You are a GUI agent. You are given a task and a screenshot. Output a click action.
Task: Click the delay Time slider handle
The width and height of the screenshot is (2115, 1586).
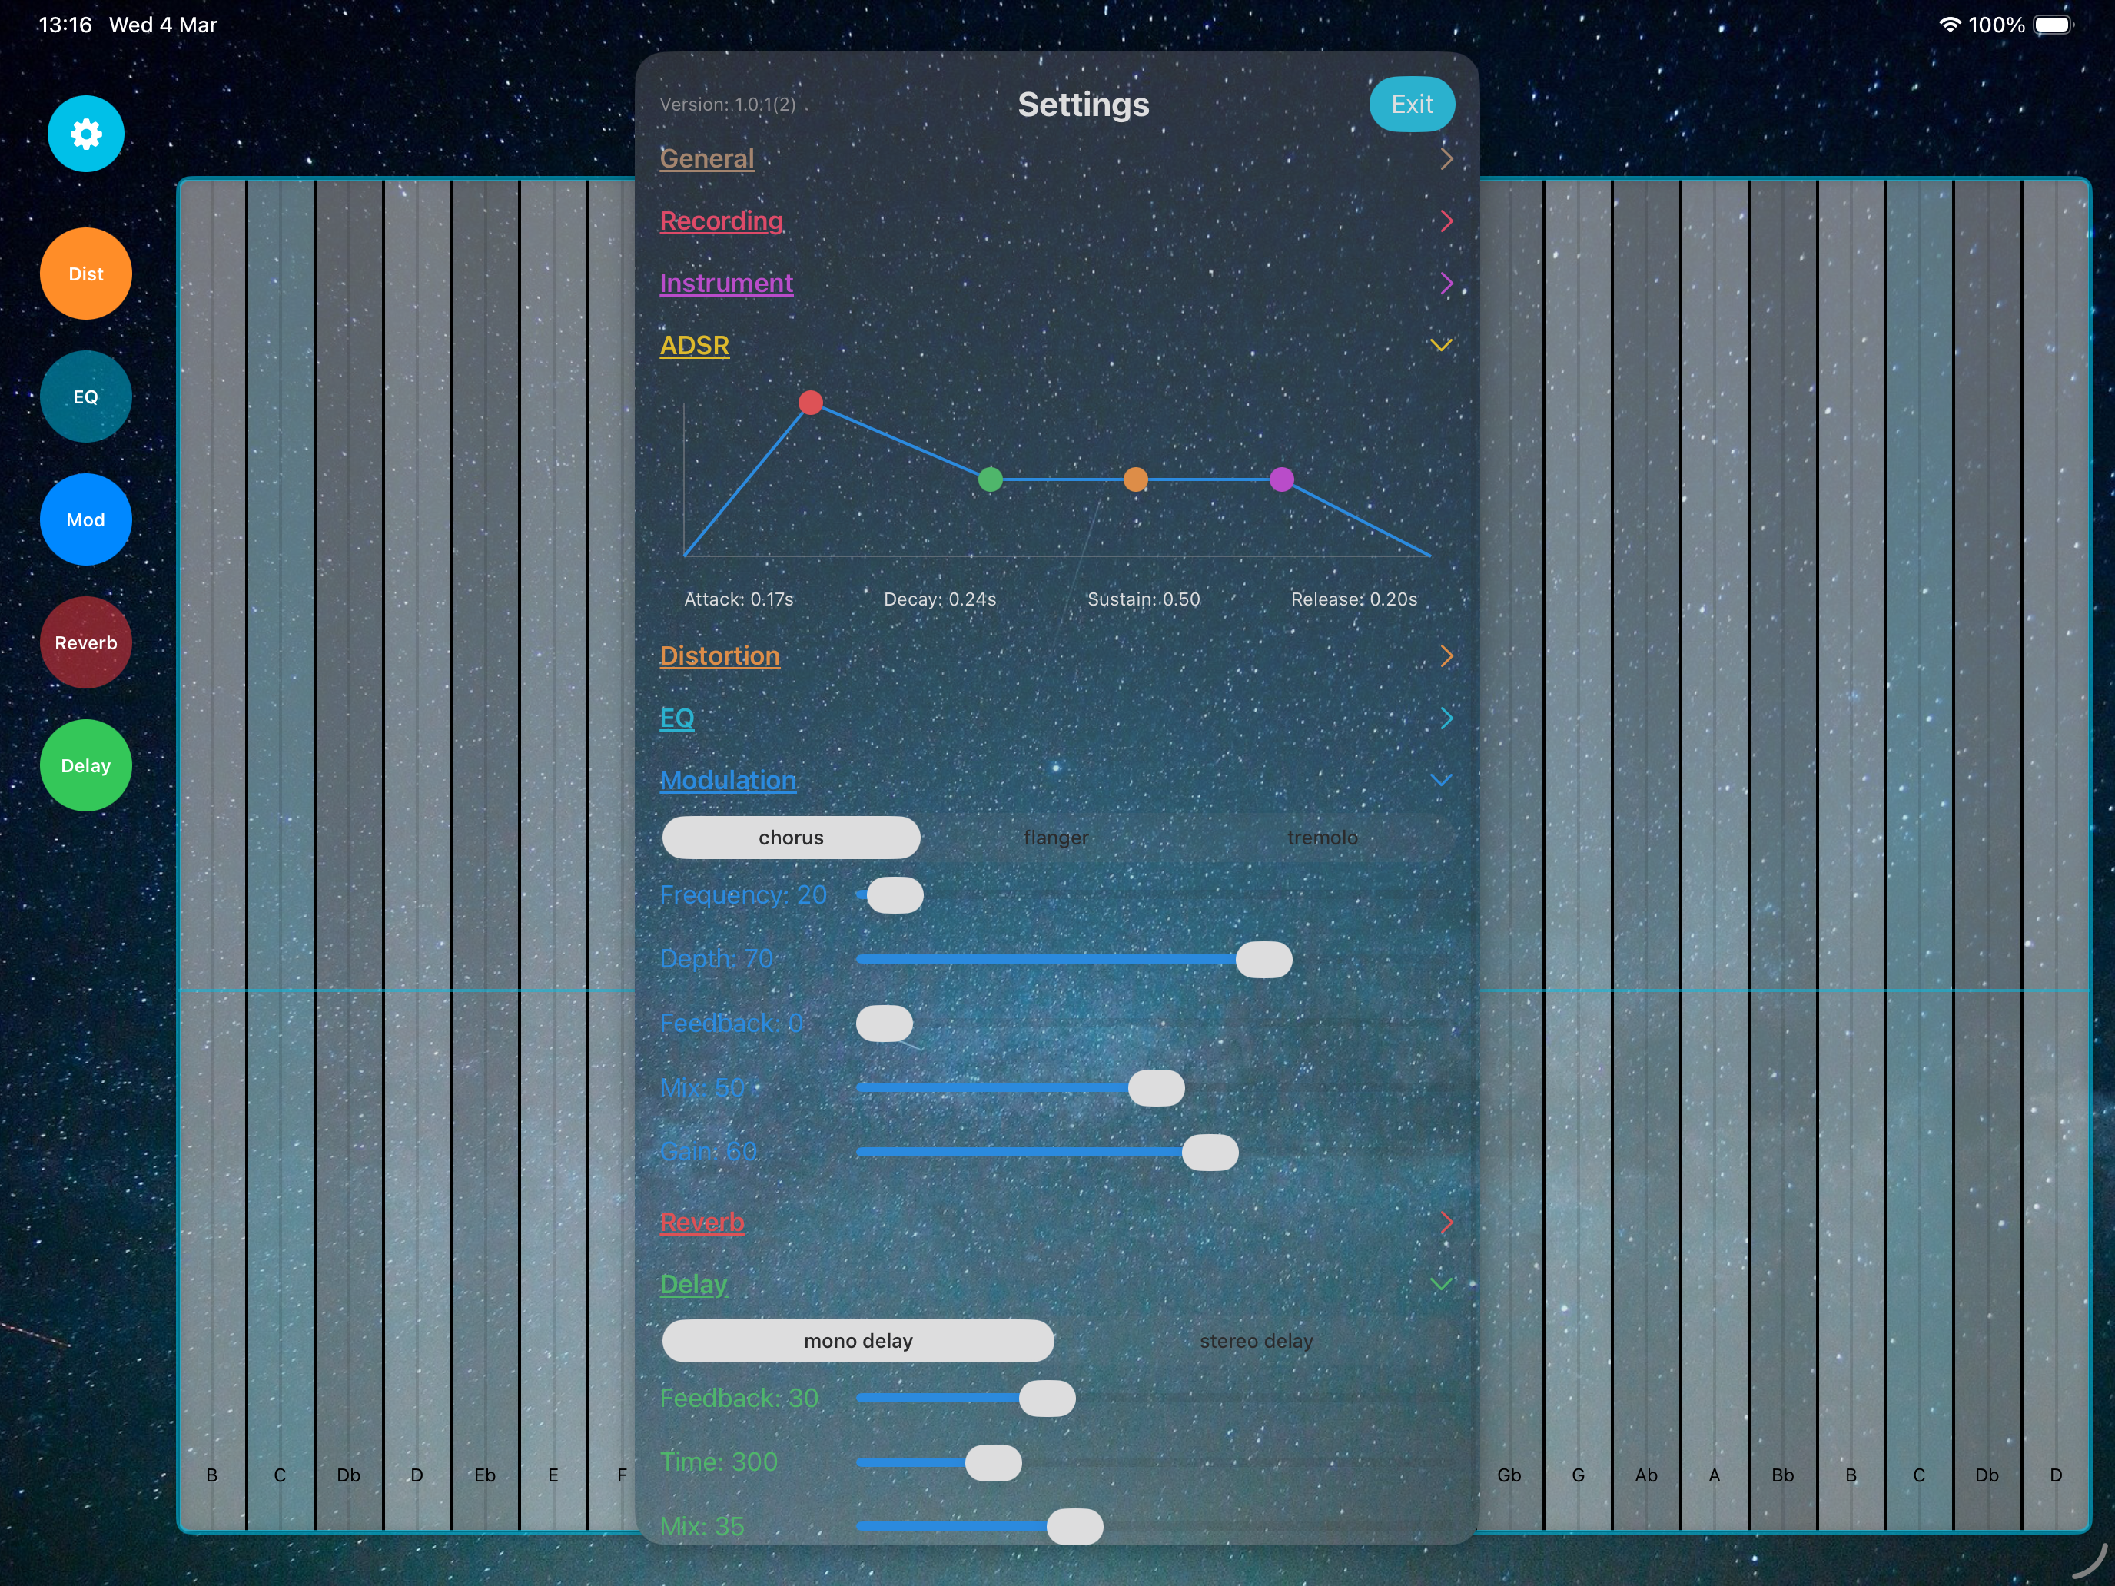click(994, 1463)
